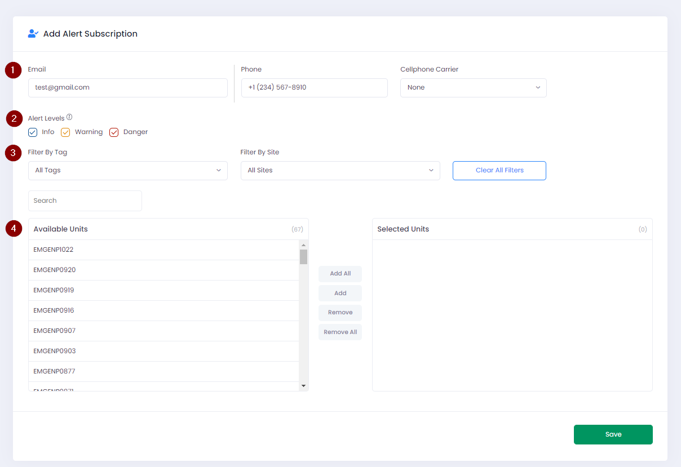The width and height of the screenshot is (681, 467).
Task: Click the green Save button
Action: [613, 434]
